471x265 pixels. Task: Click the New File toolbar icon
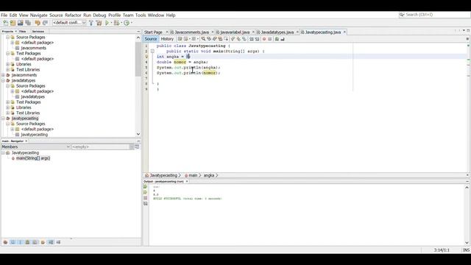coord(5,23)
